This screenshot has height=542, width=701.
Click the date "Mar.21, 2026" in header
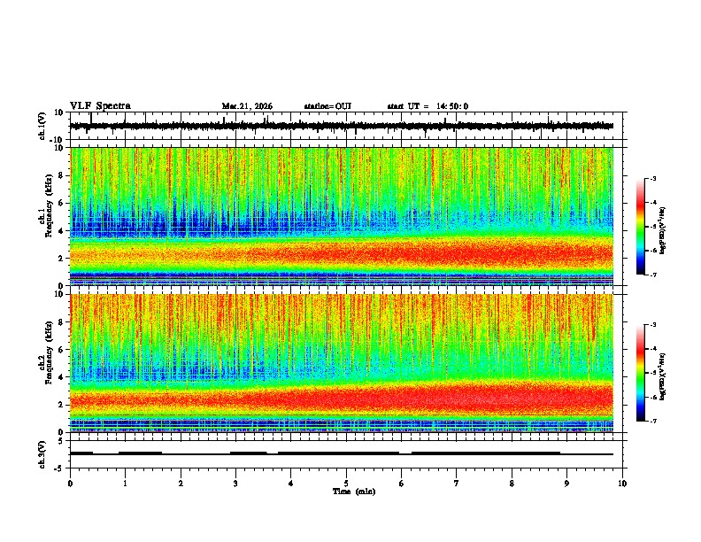[x=247, y=106]
